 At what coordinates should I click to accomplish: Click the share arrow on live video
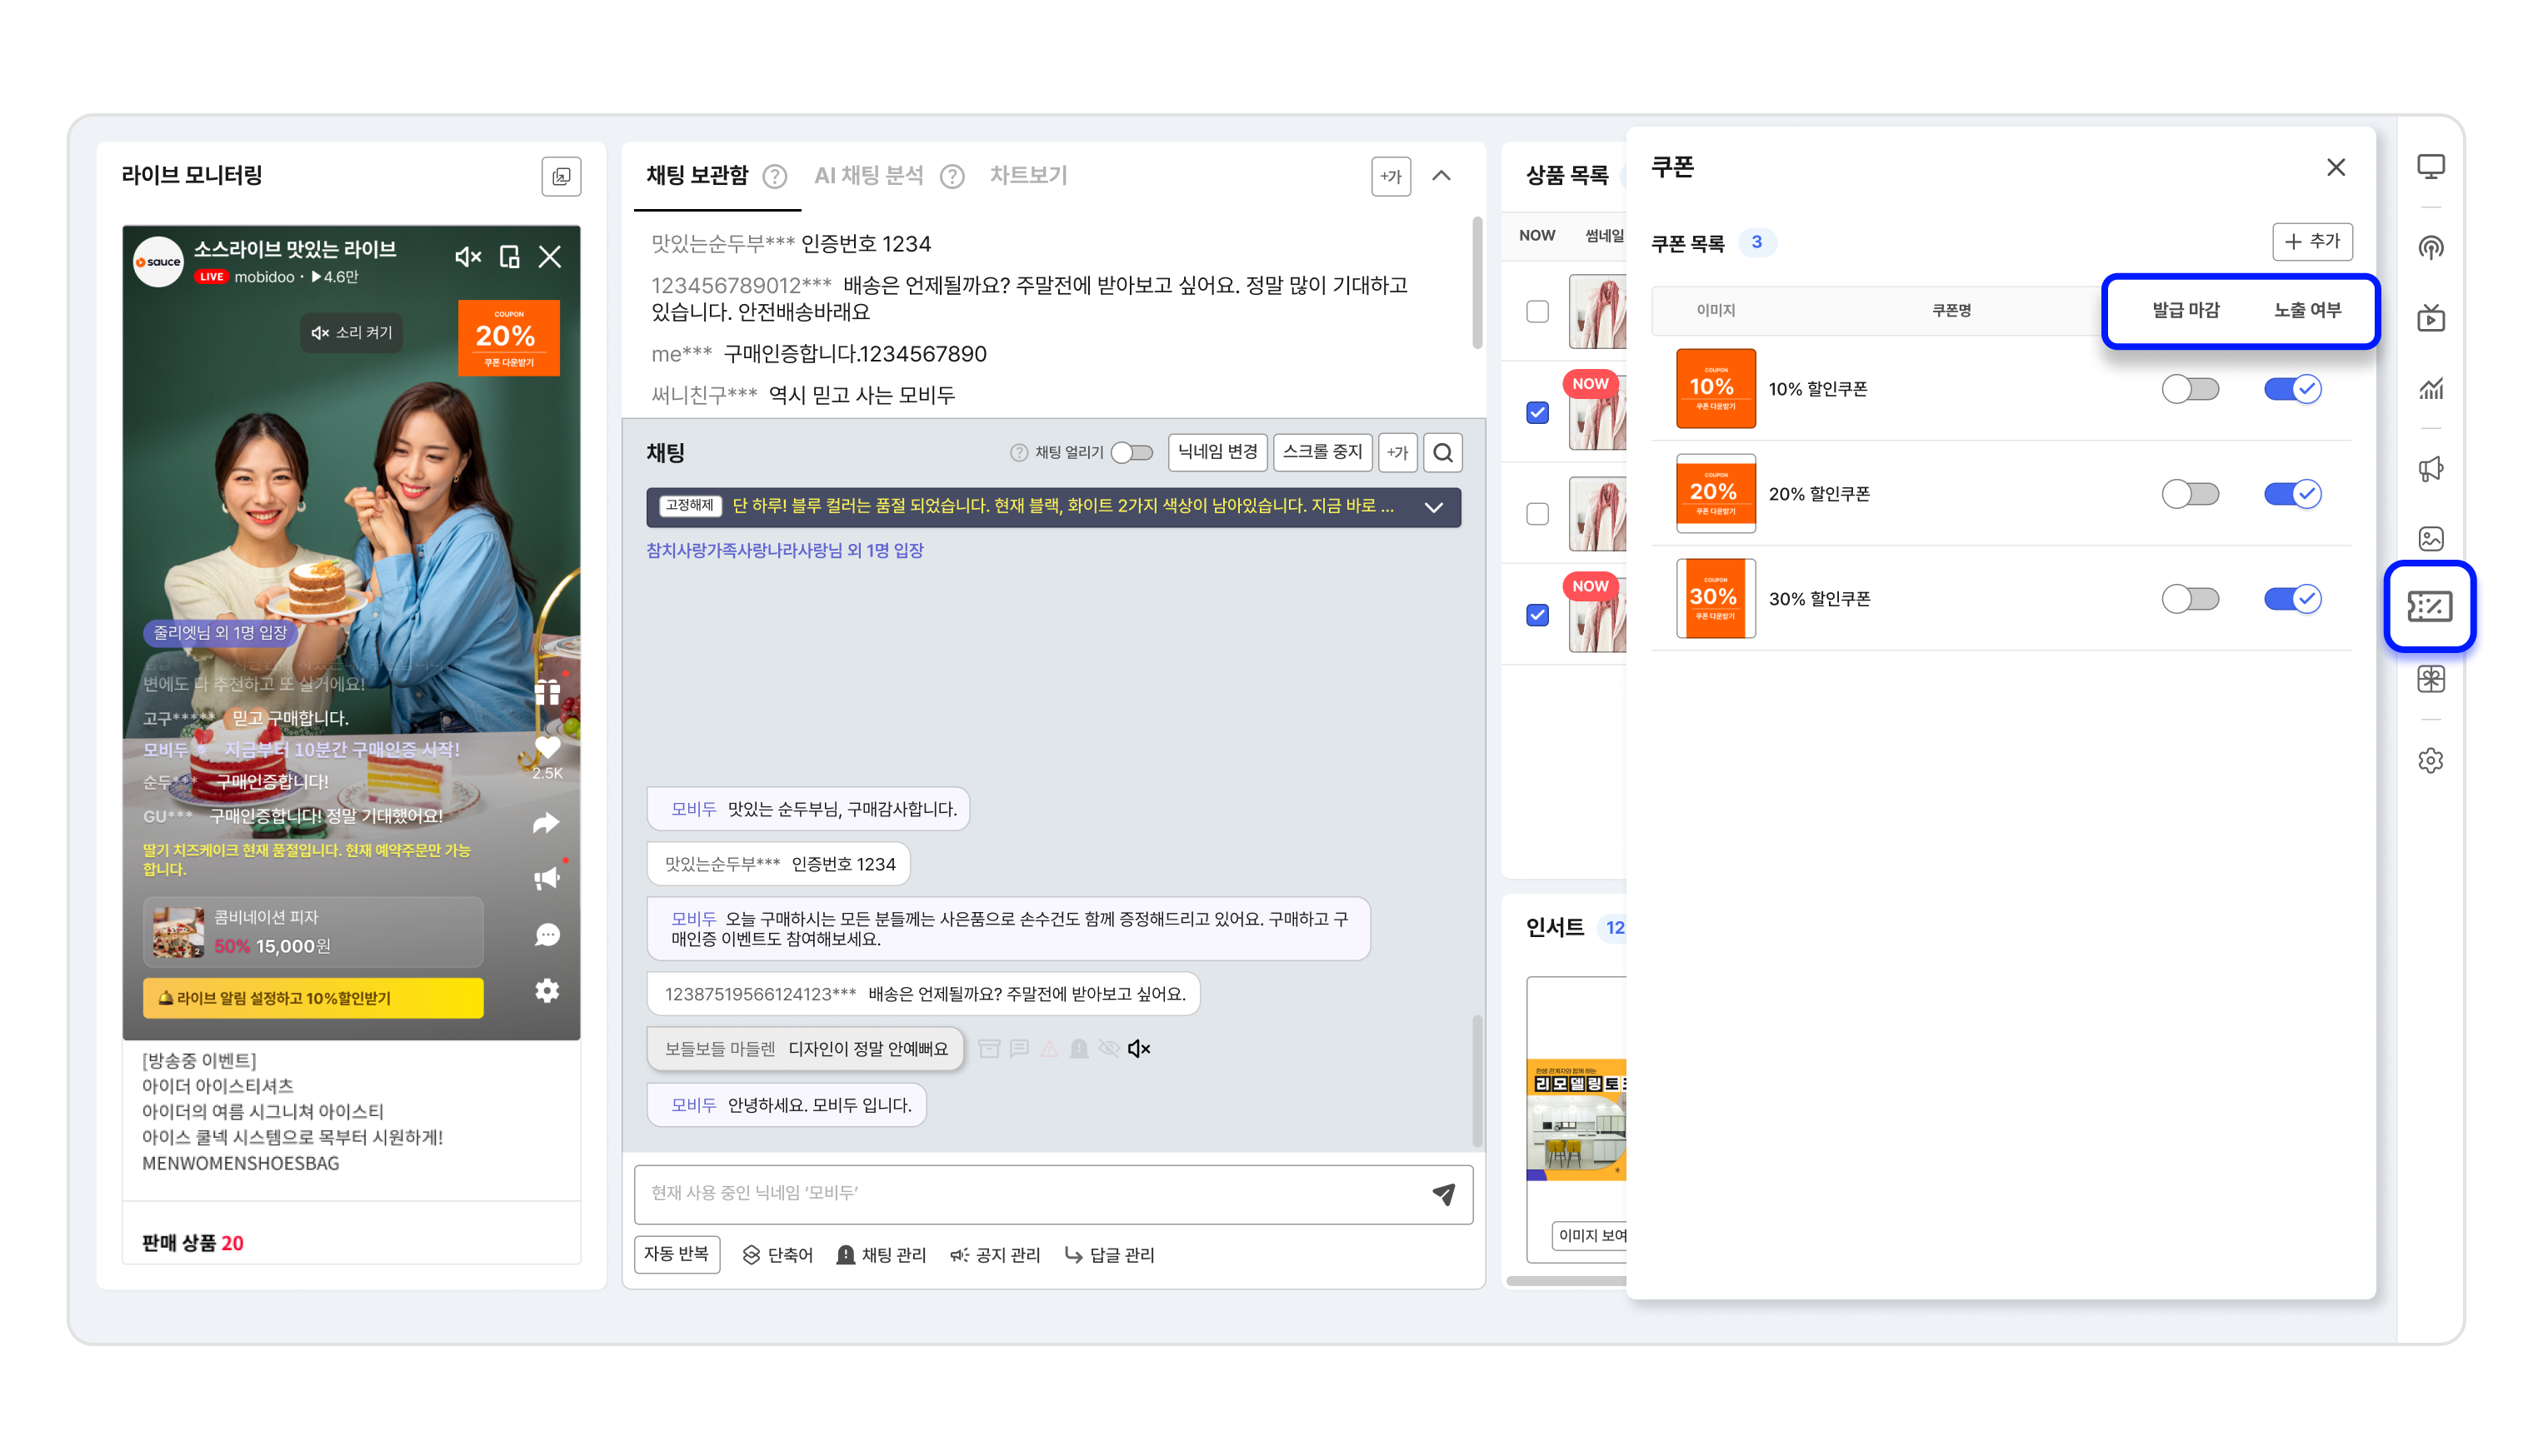tap(546, 823)
